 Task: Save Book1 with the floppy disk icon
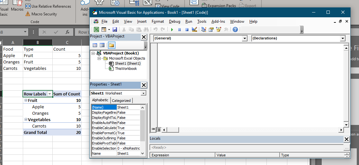[114, 29]
